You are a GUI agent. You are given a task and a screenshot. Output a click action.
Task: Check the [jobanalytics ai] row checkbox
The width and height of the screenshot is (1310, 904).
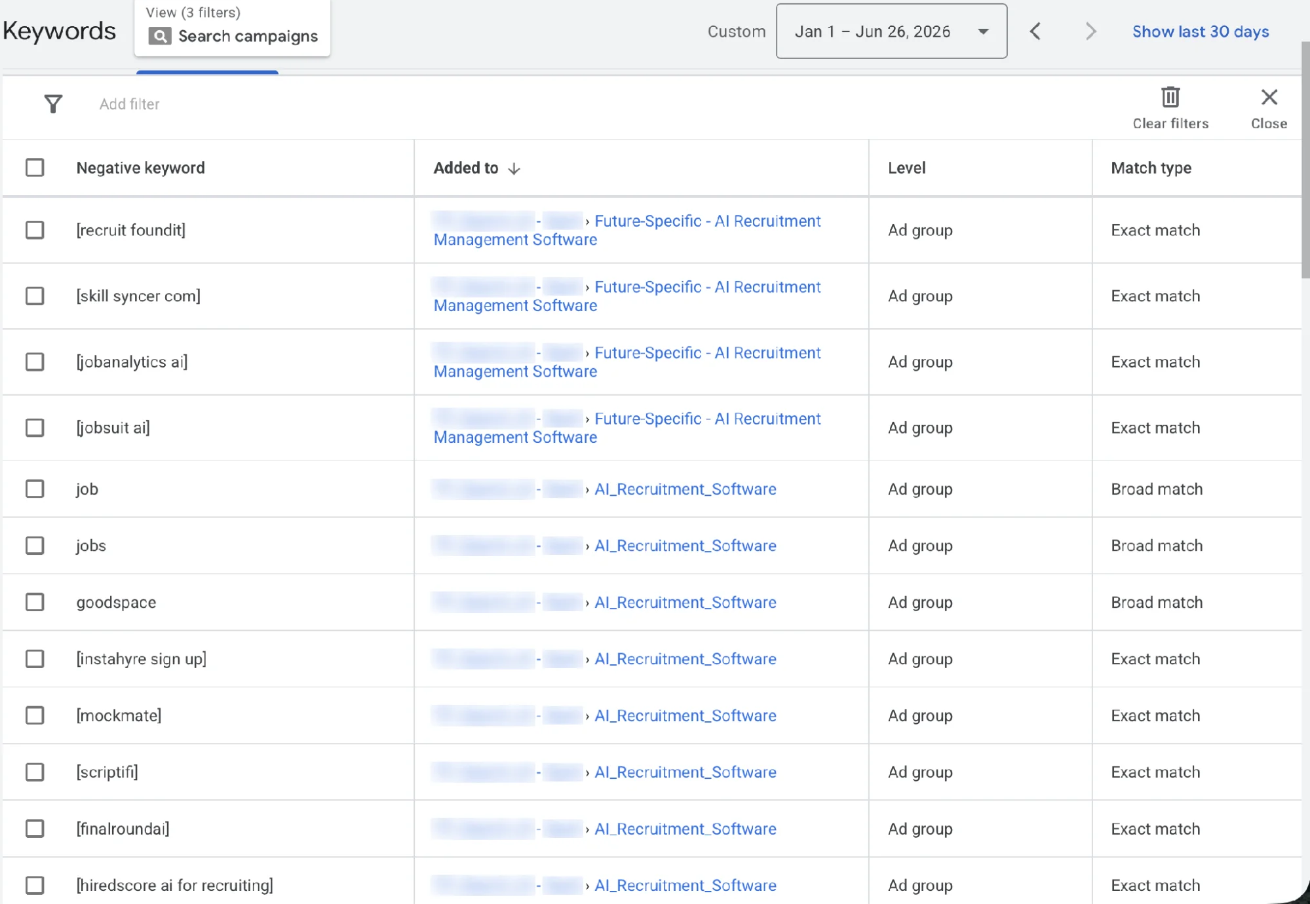(x=35, y=362)
